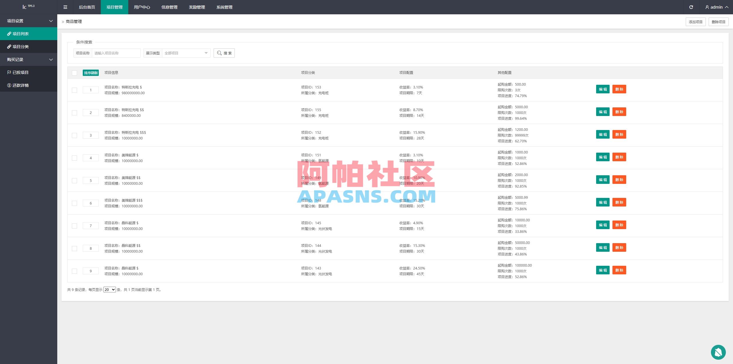This screenshot has height=364, width=733.
Task: Open the 展示类型 全部项目 dropdown
Action: point(186,53)
